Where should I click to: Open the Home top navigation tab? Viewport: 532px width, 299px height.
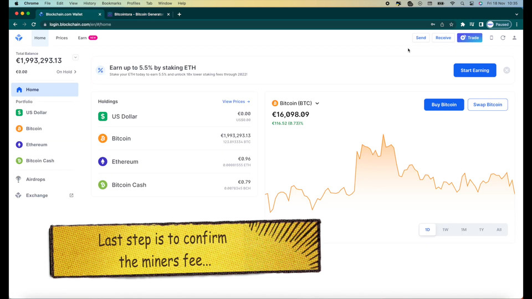40,38
